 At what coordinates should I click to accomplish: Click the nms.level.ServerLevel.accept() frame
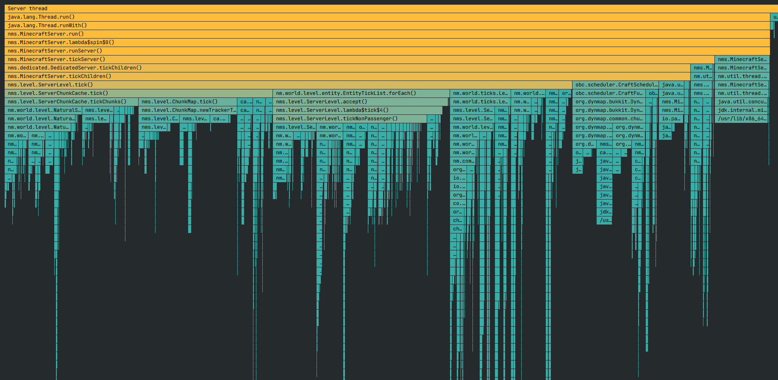[360, 102]
